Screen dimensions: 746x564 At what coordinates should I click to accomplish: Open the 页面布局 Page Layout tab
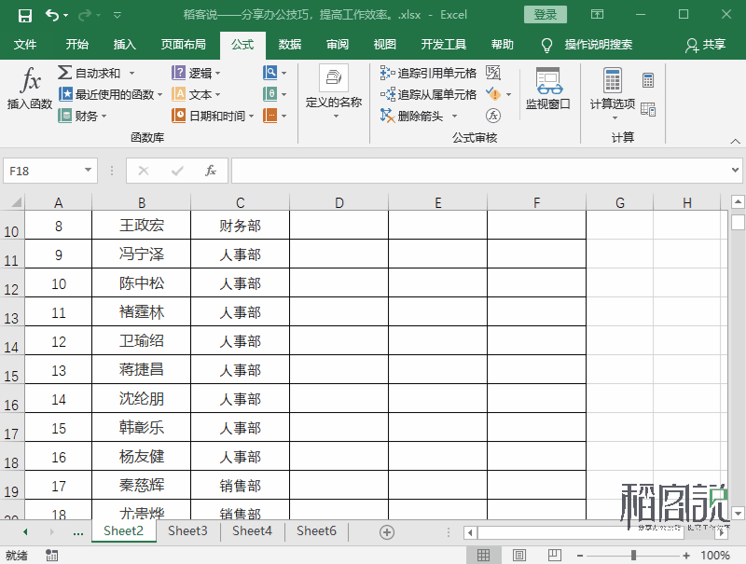point(184,45)
